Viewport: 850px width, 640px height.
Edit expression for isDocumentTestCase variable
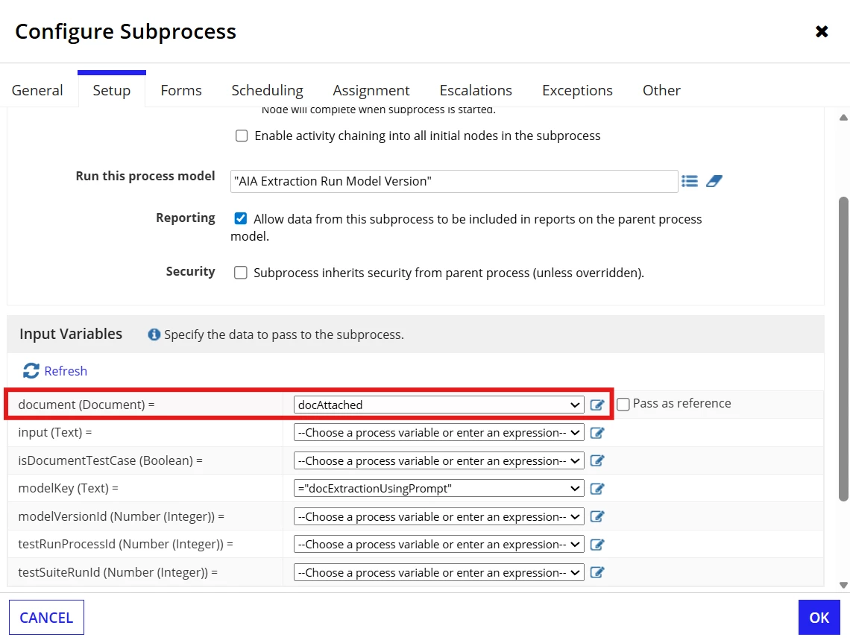tap(596, 460)
